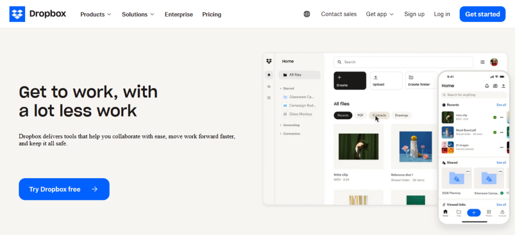The image size is (515, 235).
Task: Click the black Create button in the mockup
Action: [350, 81]
